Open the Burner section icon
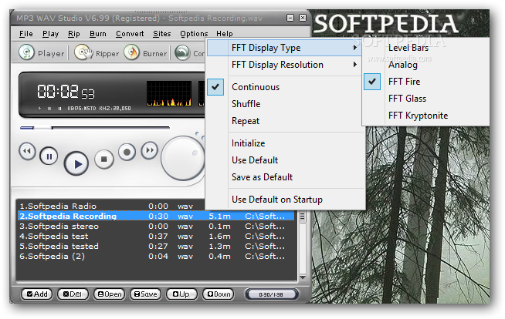The image size is (505, 319). [x=132, y=52]
